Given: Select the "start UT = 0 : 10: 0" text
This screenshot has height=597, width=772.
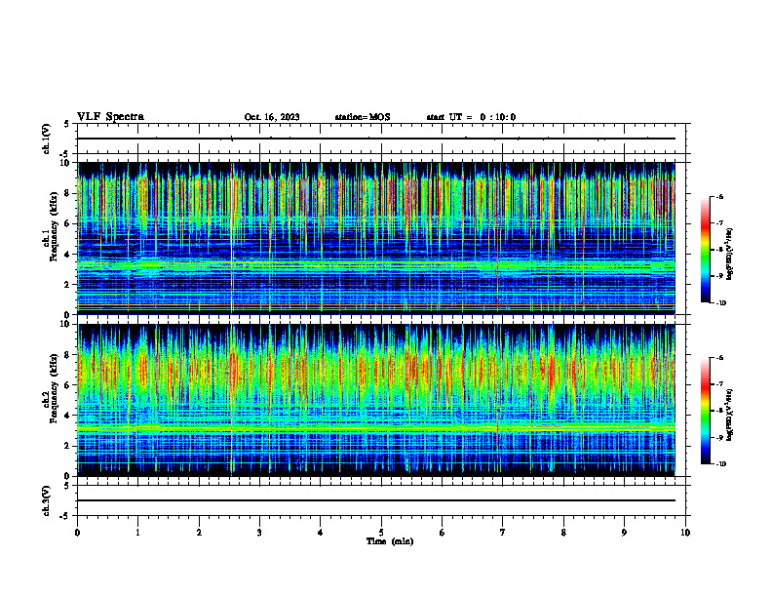Looking at the screenshot, I should click(471, 117).
